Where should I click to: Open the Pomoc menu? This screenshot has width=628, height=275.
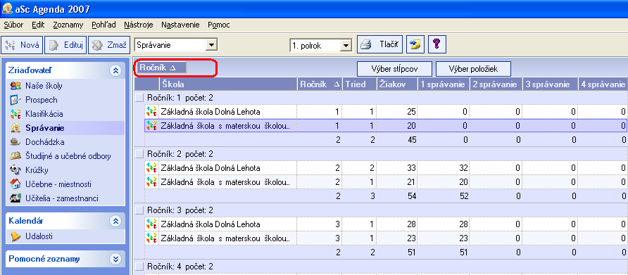coord(219,25)
